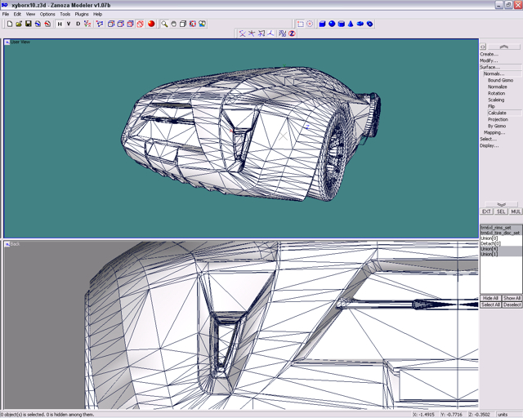The width and height of the screenshot is (523, 418).
Task: Click the red sphere render icon
Action: click(151, 24)
